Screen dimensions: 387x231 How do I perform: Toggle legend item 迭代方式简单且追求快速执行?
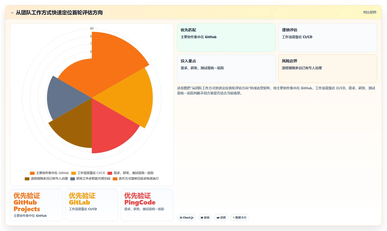(x=136, y=179)
